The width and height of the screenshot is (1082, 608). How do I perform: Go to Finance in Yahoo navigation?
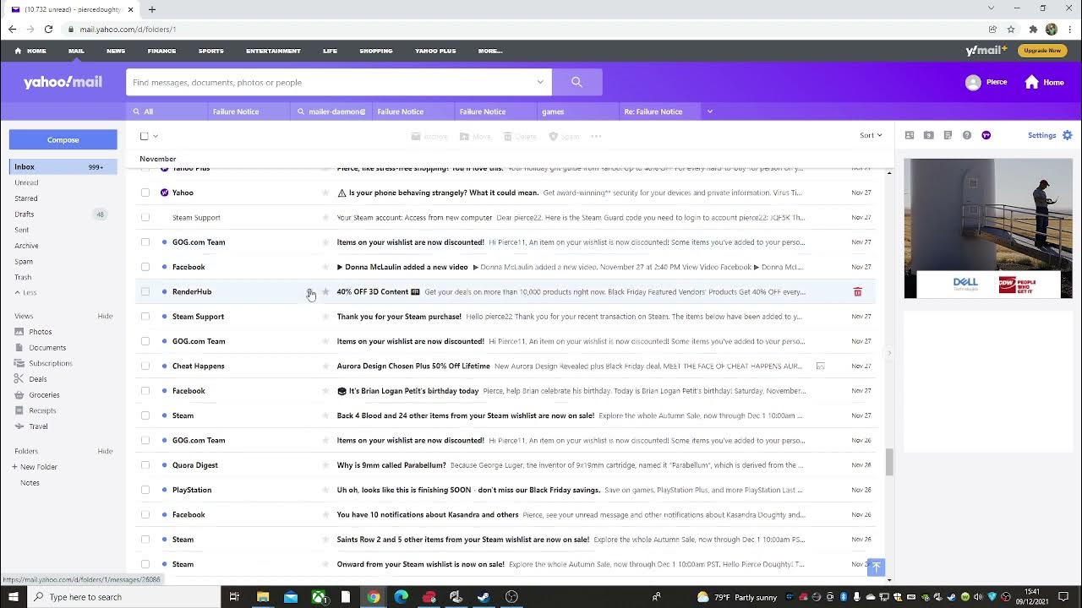(161, 51)
